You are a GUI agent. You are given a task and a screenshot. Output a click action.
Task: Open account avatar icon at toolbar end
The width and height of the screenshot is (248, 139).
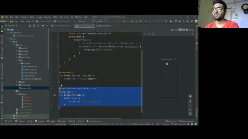point(196,21)
